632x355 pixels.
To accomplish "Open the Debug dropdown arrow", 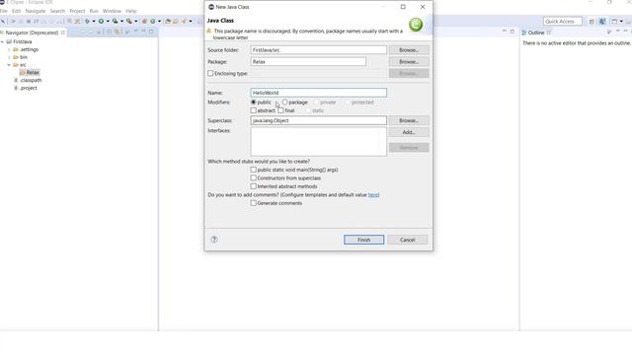I will click(94, 21).
